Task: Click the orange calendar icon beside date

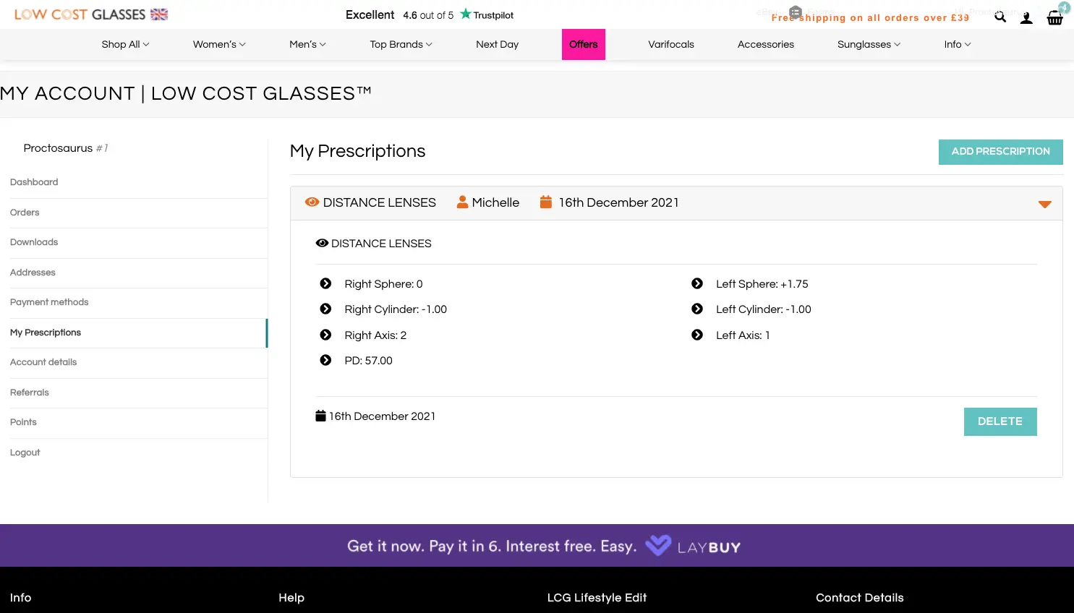Action: tap(546, 202)
